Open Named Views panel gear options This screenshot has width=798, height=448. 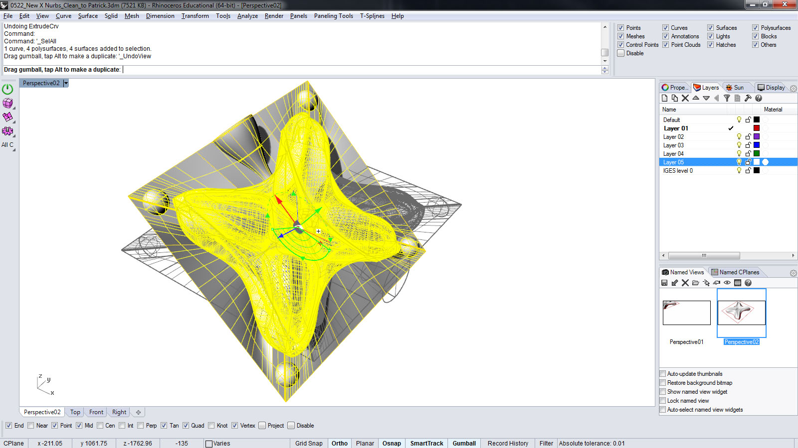point(793,273)
